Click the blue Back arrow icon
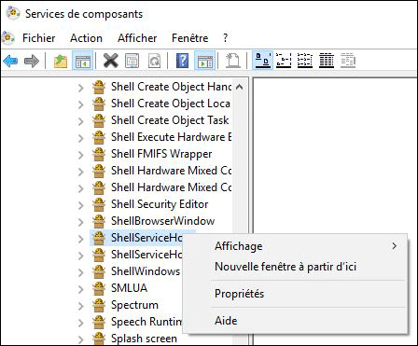 point(10,61)
